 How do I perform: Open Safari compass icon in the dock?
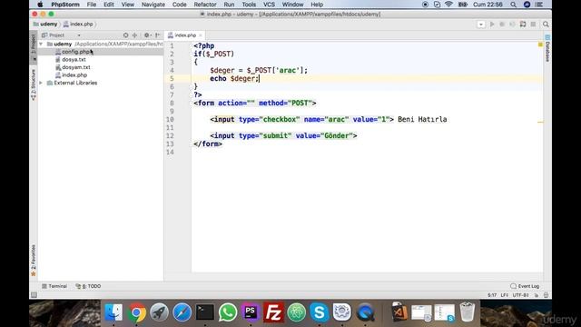pos(182,312)
